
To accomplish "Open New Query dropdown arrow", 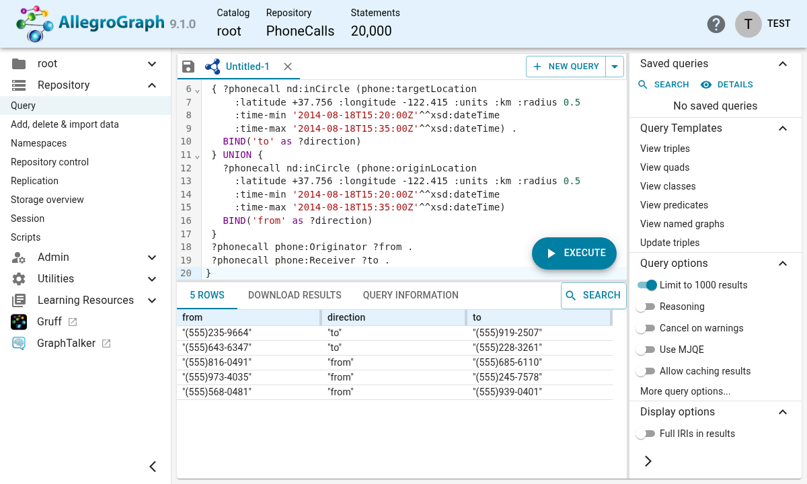I will [x=615, y=67].
